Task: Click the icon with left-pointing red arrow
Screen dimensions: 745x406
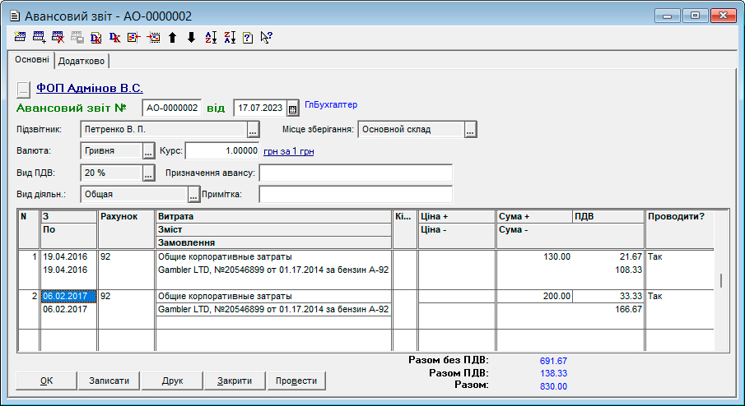Action: pos(134,37)
